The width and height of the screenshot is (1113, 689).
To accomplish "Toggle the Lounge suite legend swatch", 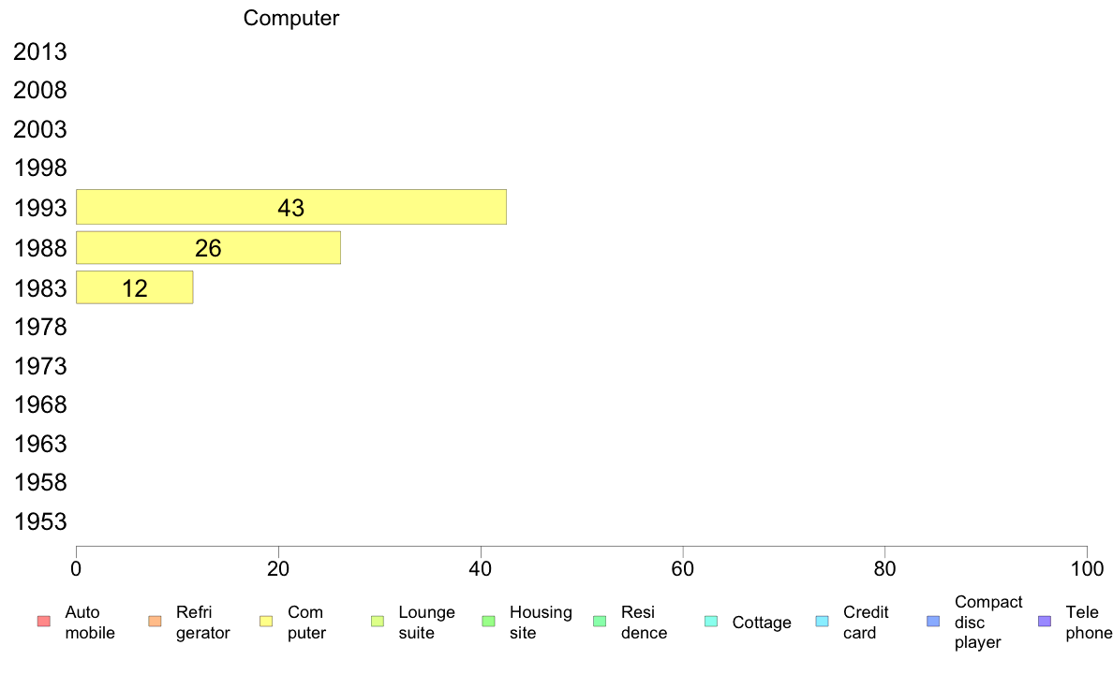I will (378, 622).
